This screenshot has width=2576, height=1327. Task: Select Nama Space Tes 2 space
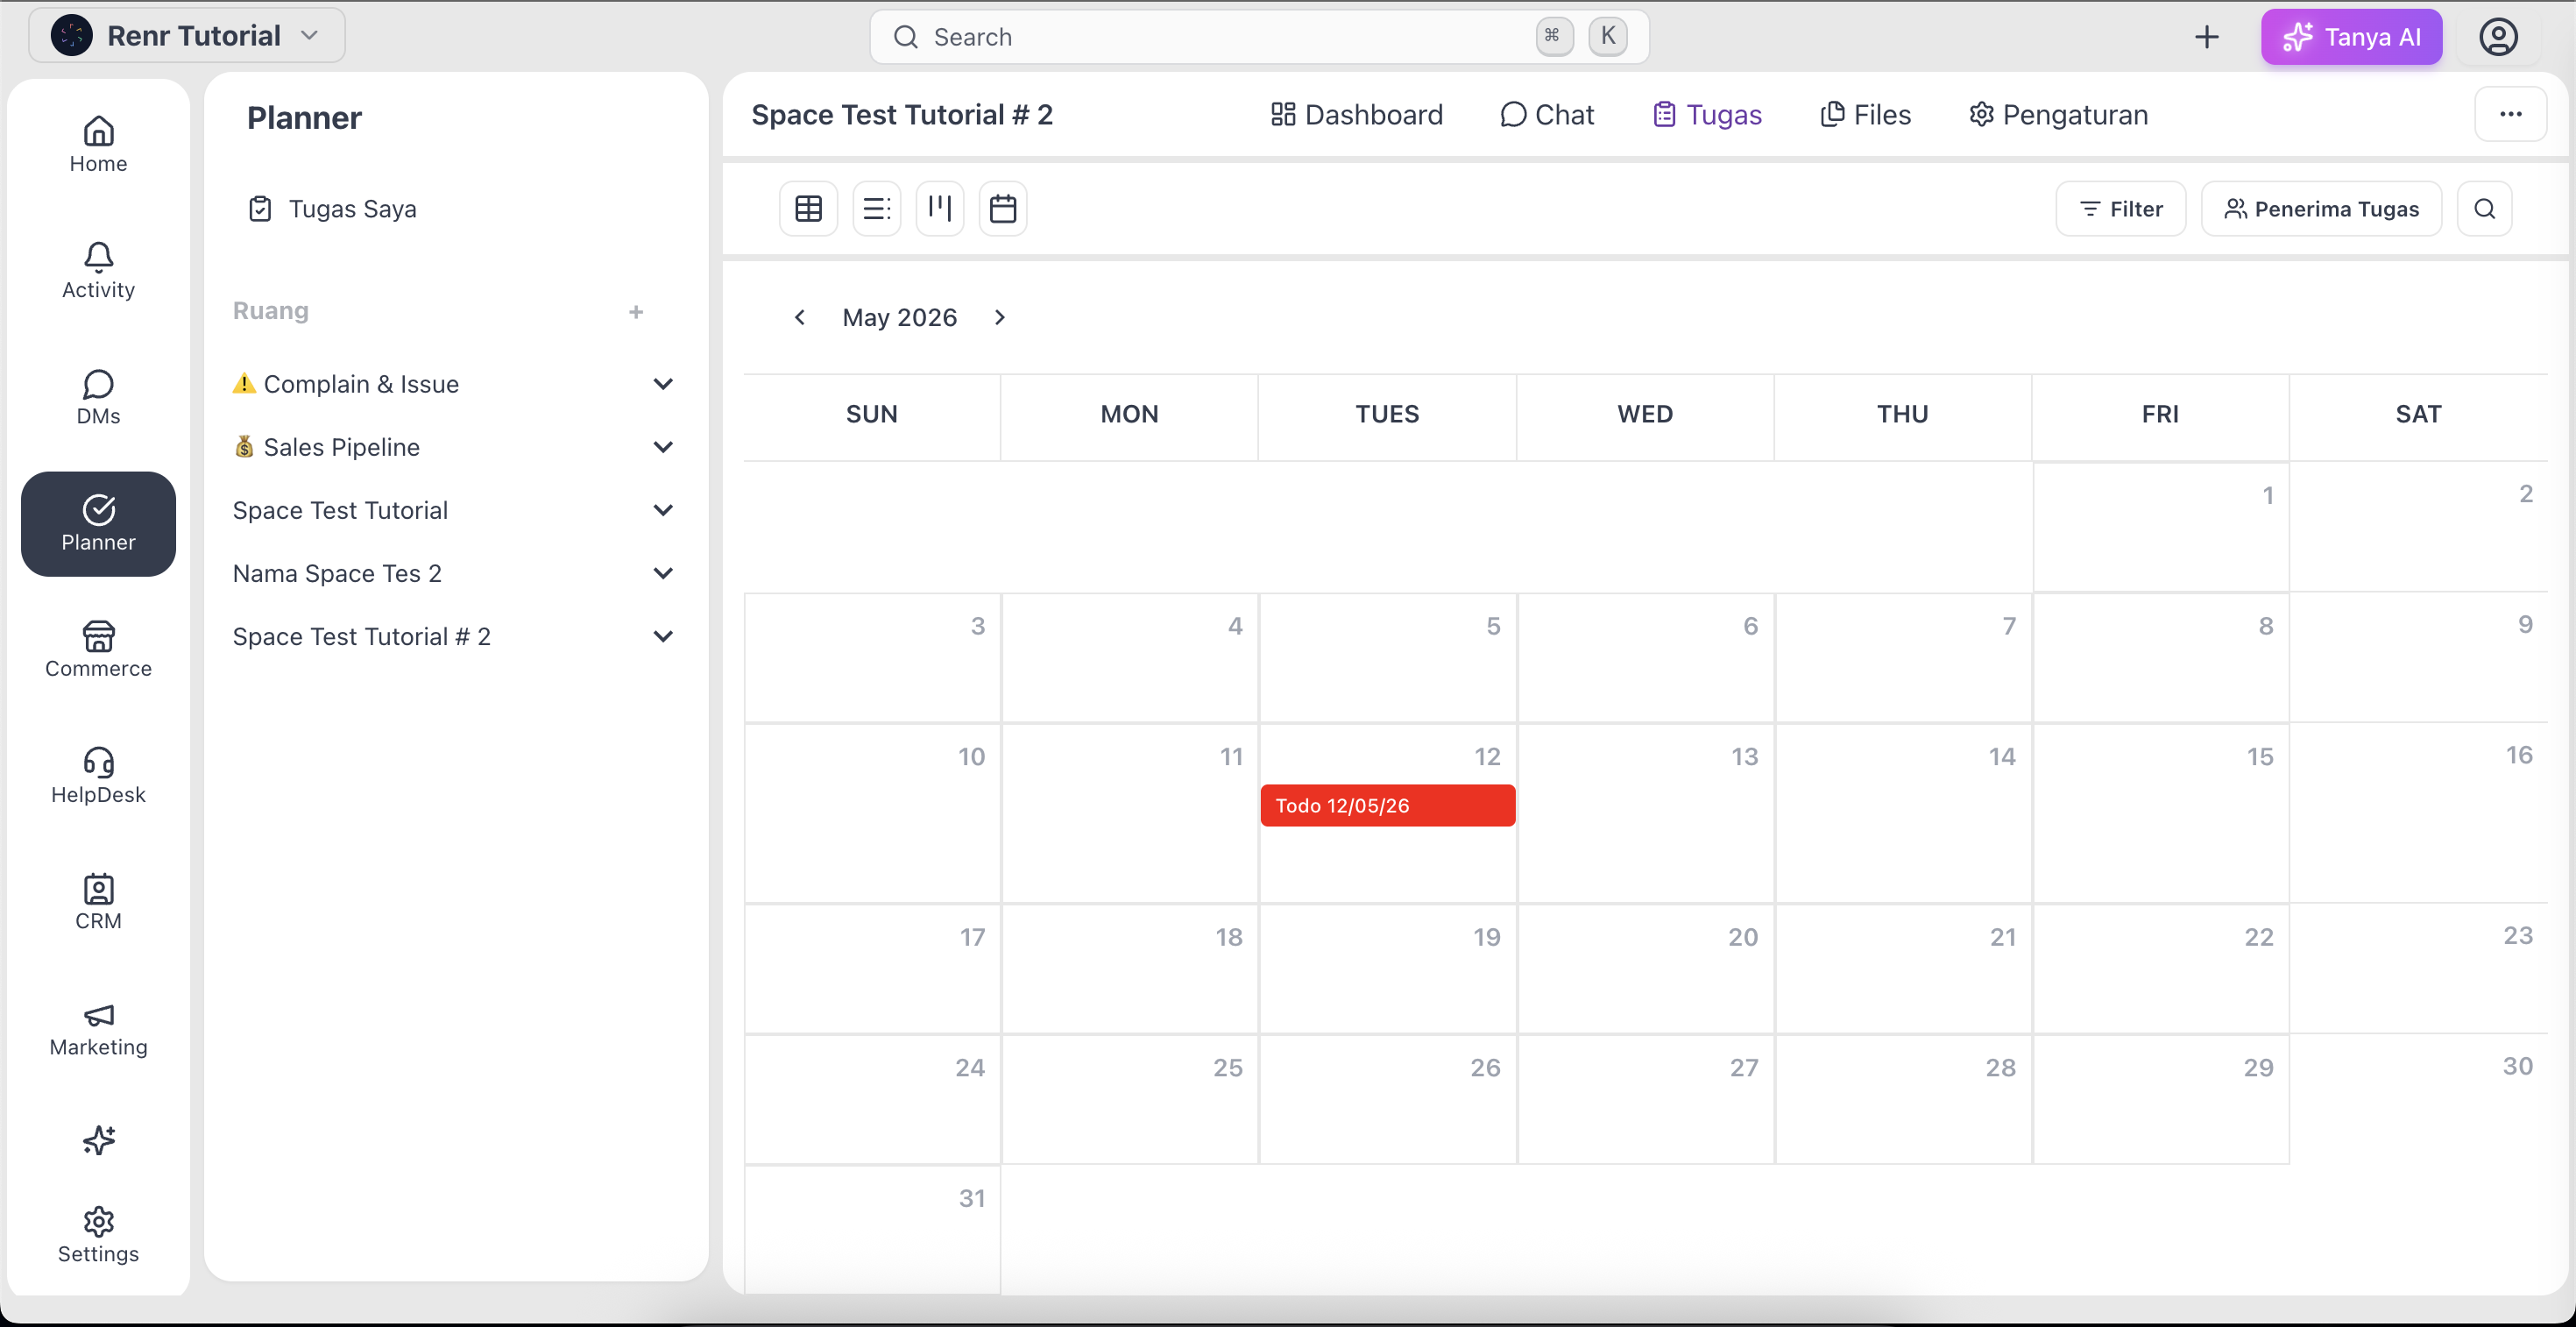tap(337, 573)
